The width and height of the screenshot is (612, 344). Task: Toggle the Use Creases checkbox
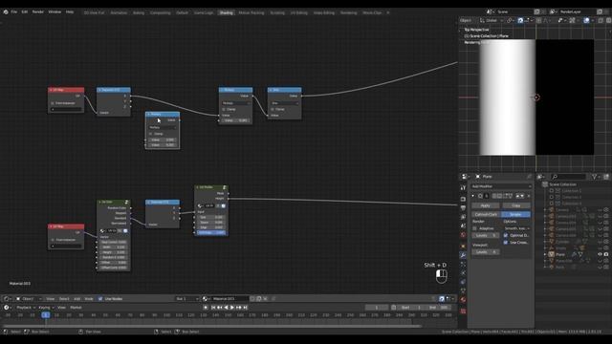(x=506, y=243)
